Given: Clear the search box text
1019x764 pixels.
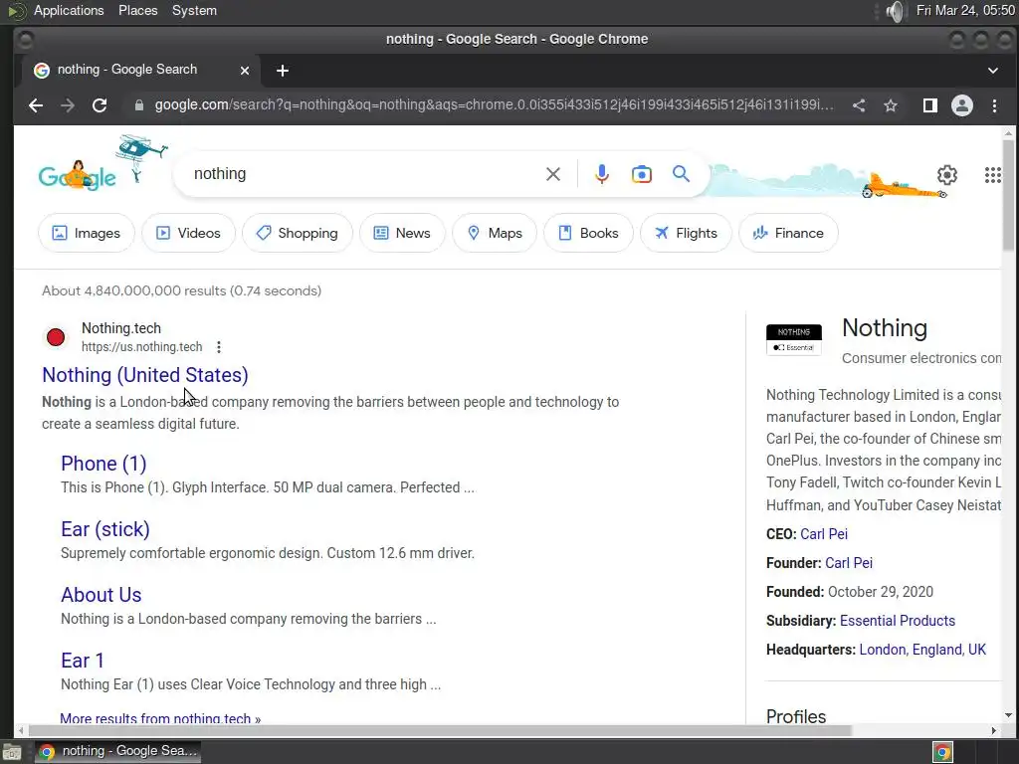Looking at the screenshot, I should [553, 174].
